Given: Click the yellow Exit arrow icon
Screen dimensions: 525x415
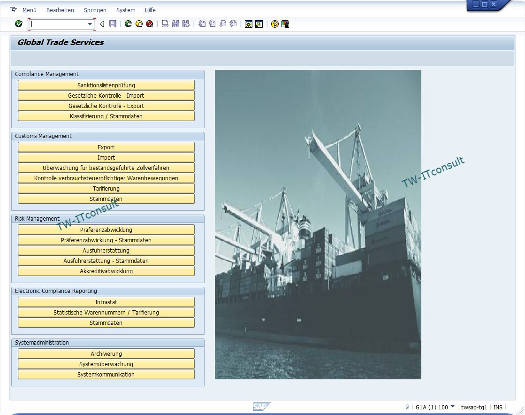Looking at the screenshot, I should [139, 24].
